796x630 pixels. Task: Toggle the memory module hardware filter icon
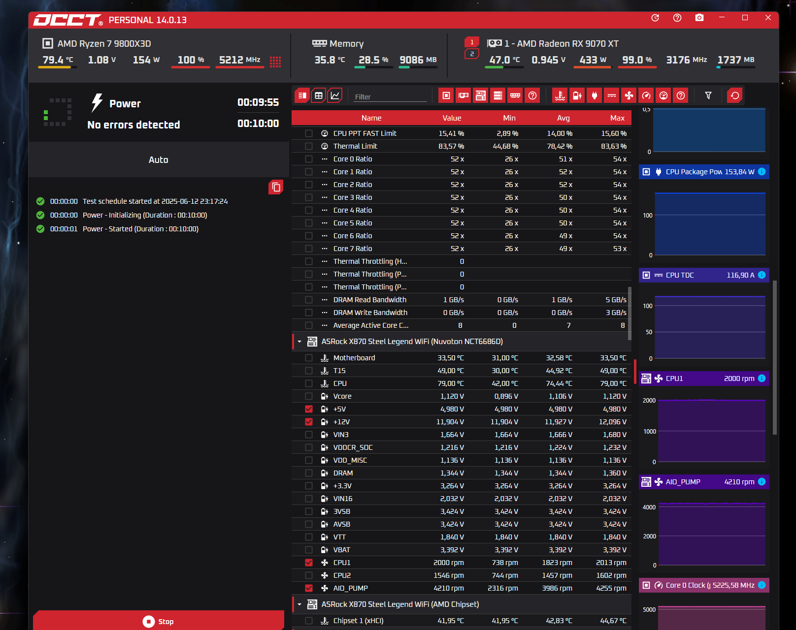515,95
